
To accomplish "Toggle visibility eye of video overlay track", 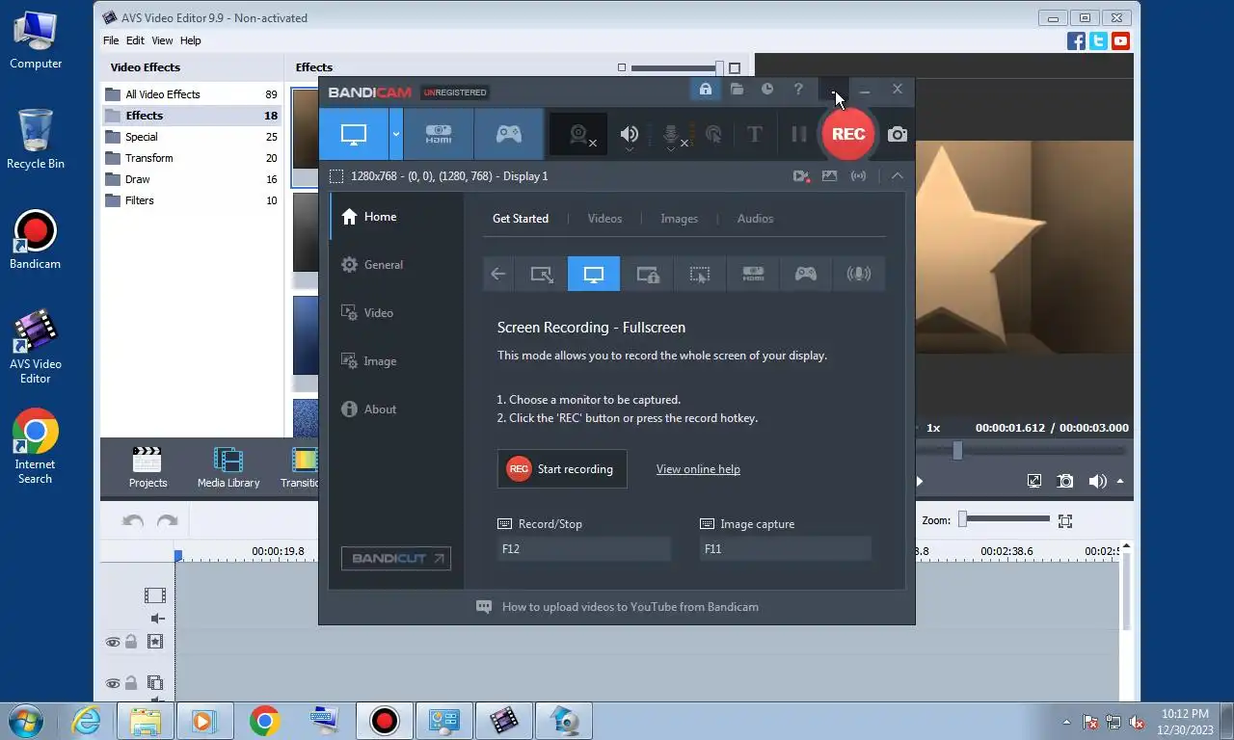I will [113, 684].
